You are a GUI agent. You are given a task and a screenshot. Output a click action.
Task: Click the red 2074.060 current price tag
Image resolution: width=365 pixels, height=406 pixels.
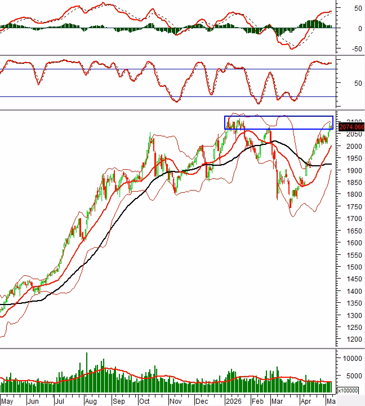(351, 127)
